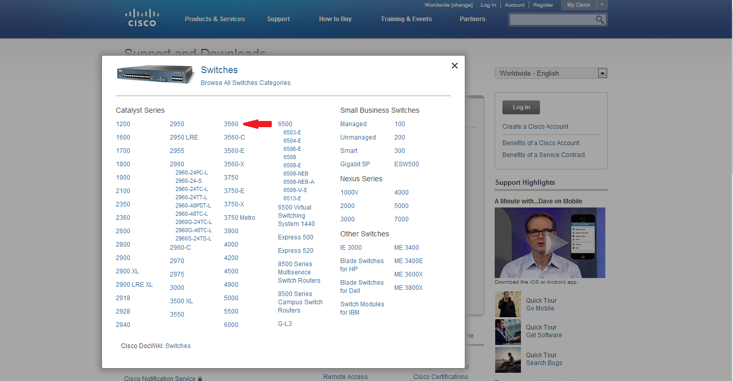Select Catalyst 2960-C
The height and width of the screenshot is (381, 733).
point(180,248)
